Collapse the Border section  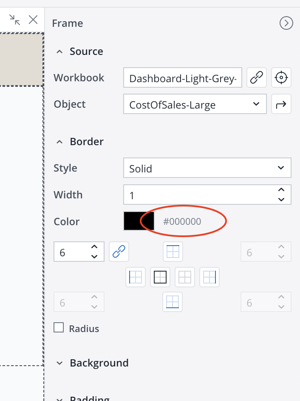60,142
